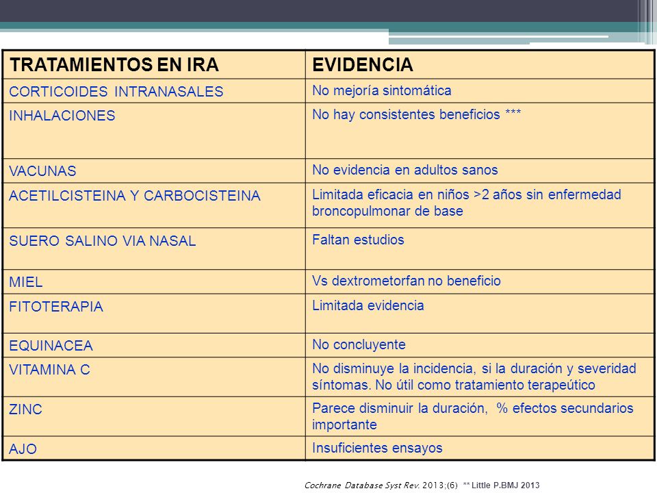The image size is (657, 493).
Task: Click the 'Cochrane Database Syst Rev' citation
Action: click(x=361, y=485)
